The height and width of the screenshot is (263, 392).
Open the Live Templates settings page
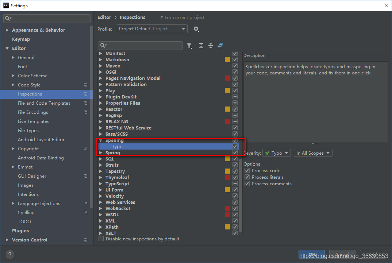34,121
